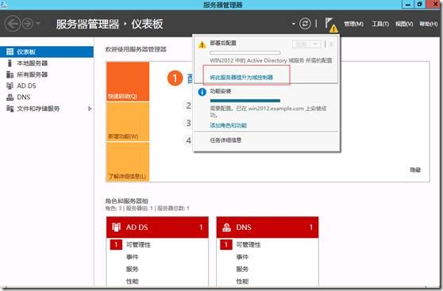
Task: Click 事件 in the AD DS tile
Action: click(x=133, y=257)
